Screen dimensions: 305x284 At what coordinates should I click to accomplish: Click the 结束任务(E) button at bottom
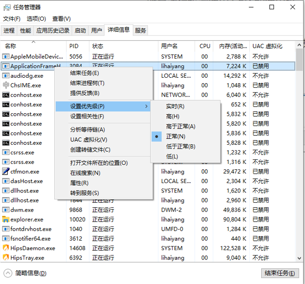(x=280, y=273)
